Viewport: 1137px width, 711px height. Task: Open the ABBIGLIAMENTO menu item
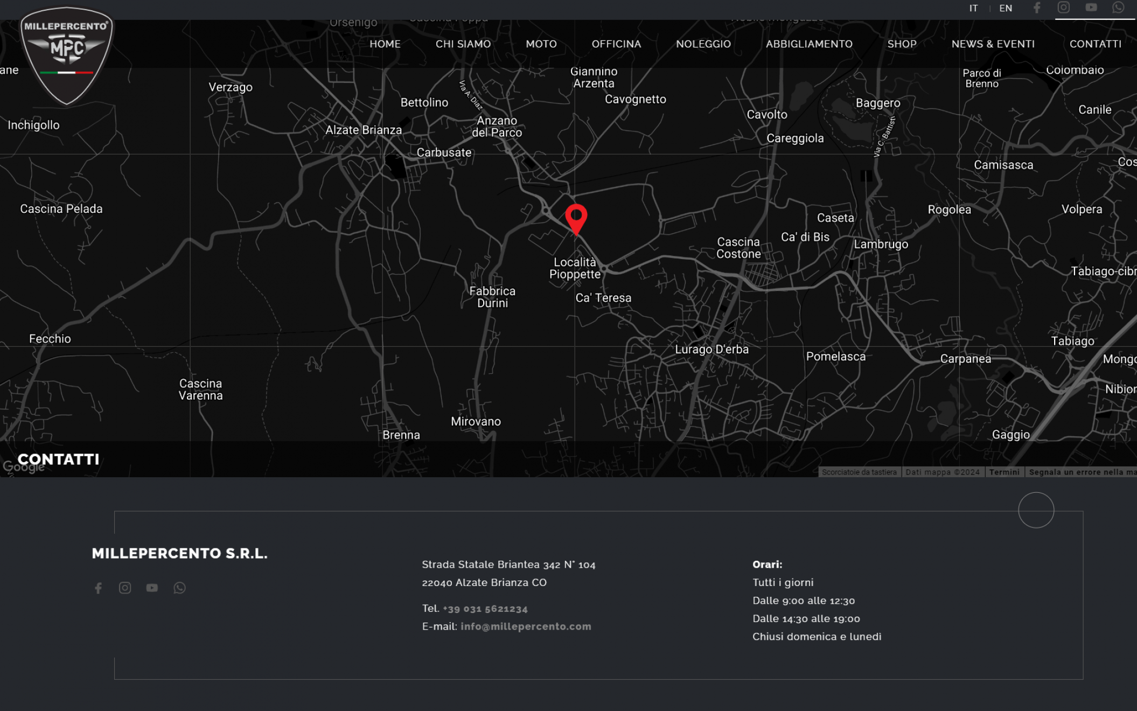point(809,44)
